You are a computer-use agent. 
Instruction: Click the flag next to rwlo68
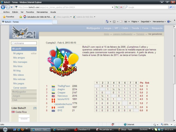53,107
